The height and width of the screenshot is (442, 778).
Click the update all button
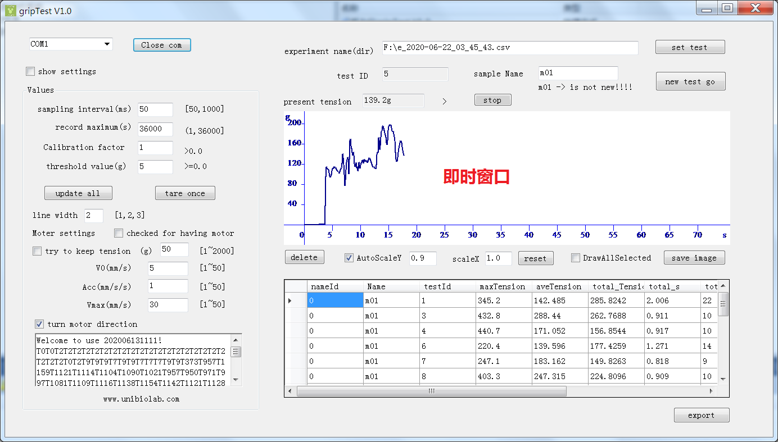point(78,193)
